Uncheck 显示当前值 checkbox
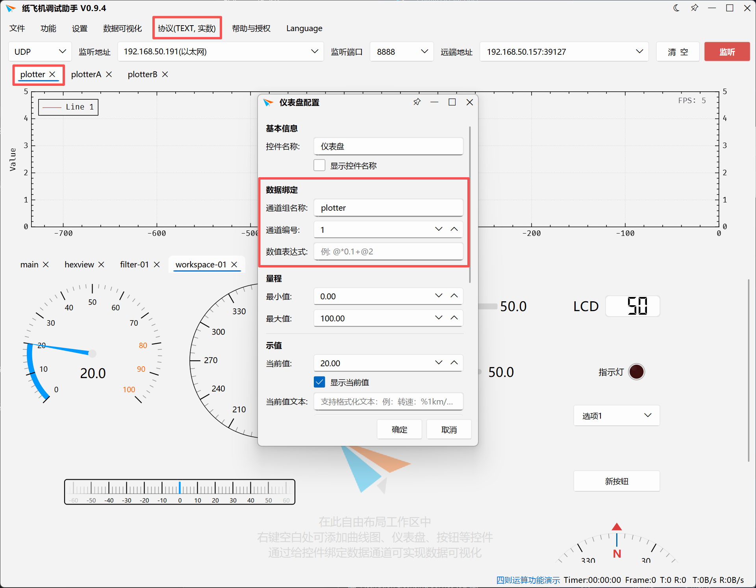This screenshot has width=756, height=588. coord(319,382)
